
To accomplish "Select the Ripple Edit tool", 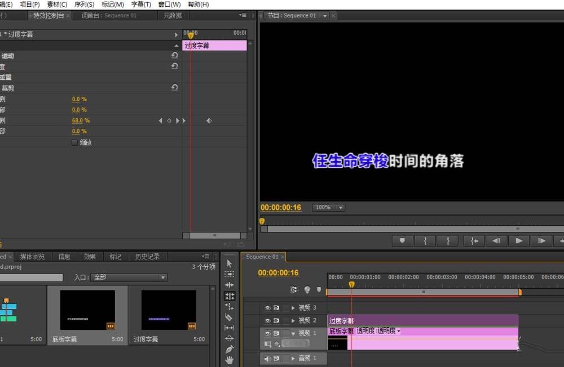I will pyautogui.click(x=228, y=285).
